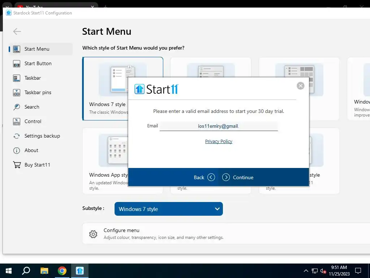
Task: Select the Taskbar pins icon
Action: pos(17,92)
